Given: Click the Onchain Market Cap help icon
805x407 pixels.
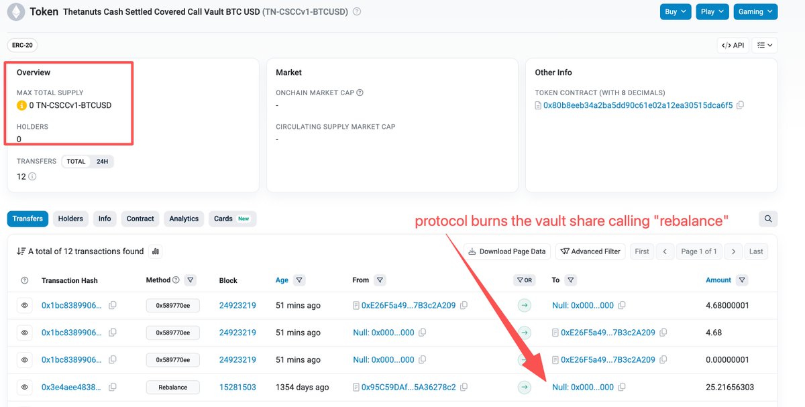Looking at the screenshot, I should (x=360, y=93).
